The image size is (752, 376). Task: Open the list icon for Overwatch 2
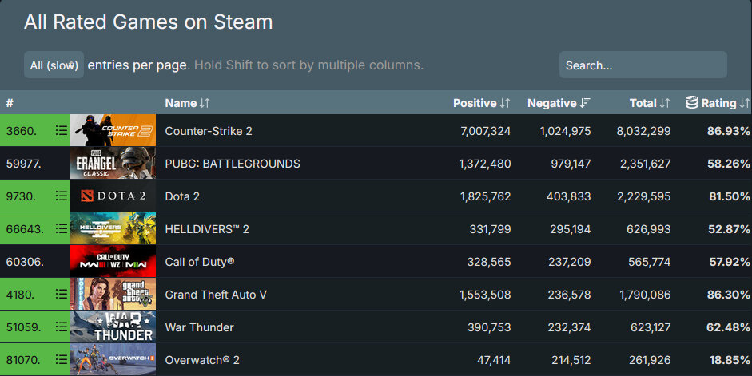[x=61, y=359]
